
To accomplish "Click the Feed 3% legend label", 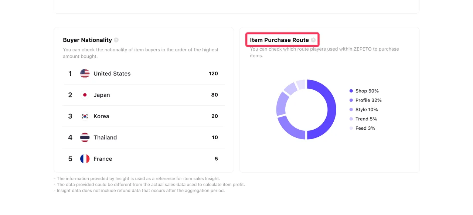I will coord(365,128).
